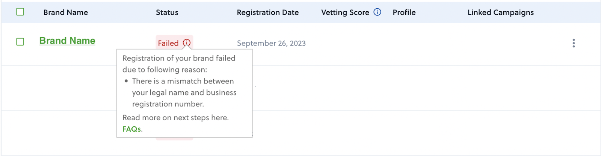Viewport: 601px width, 156px height.
Task: Click "due to following reason:" tooltip line
Action: 165,70
